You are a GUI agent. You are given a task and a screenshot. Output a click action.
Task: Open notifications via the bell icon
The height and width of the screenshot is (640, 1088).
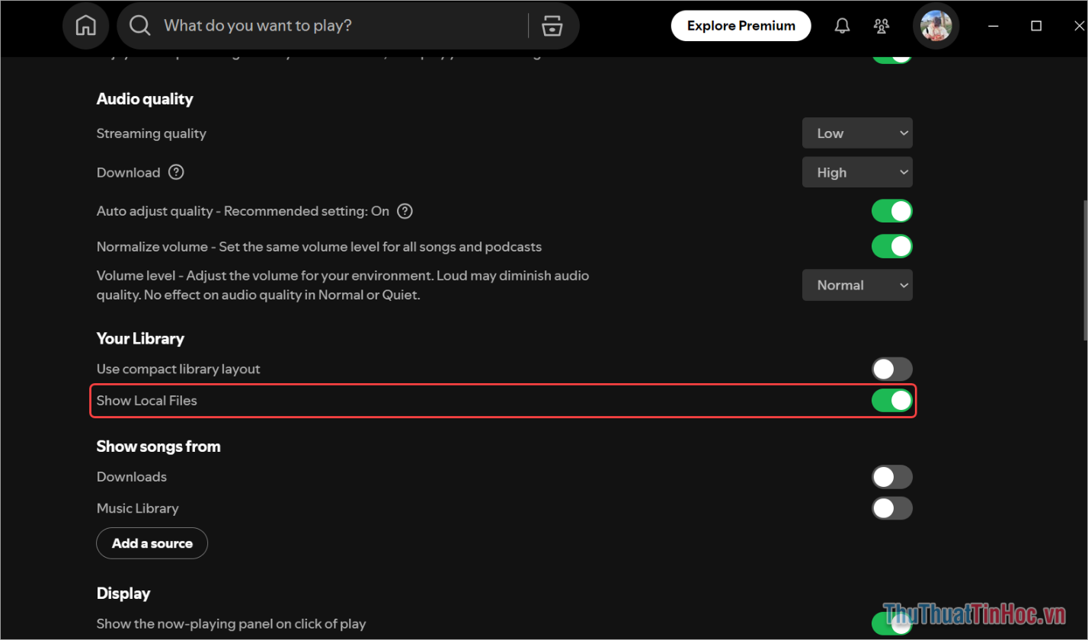(x=842, y=25)
